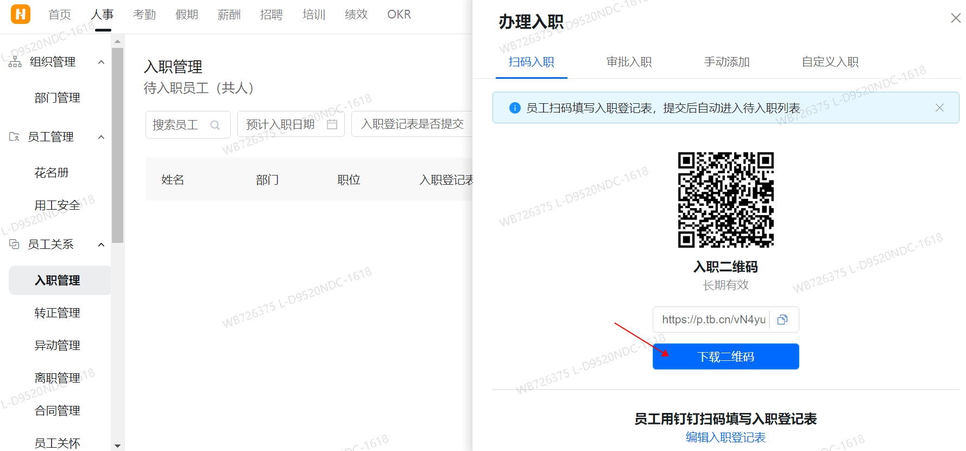966x451 pixels.
Task: Open 花名册 in the sidebar
Action: [x=52, y=173]
